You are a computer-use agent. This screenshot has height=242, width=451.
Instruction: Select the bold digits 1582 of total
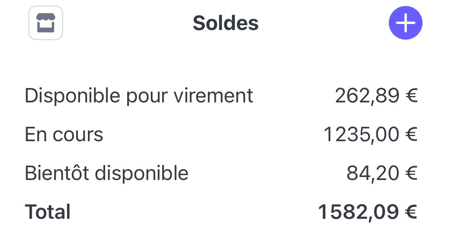342,212
